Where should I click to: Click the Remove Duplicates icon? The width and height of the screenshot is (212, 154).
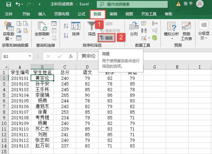[x=144, y=31]
